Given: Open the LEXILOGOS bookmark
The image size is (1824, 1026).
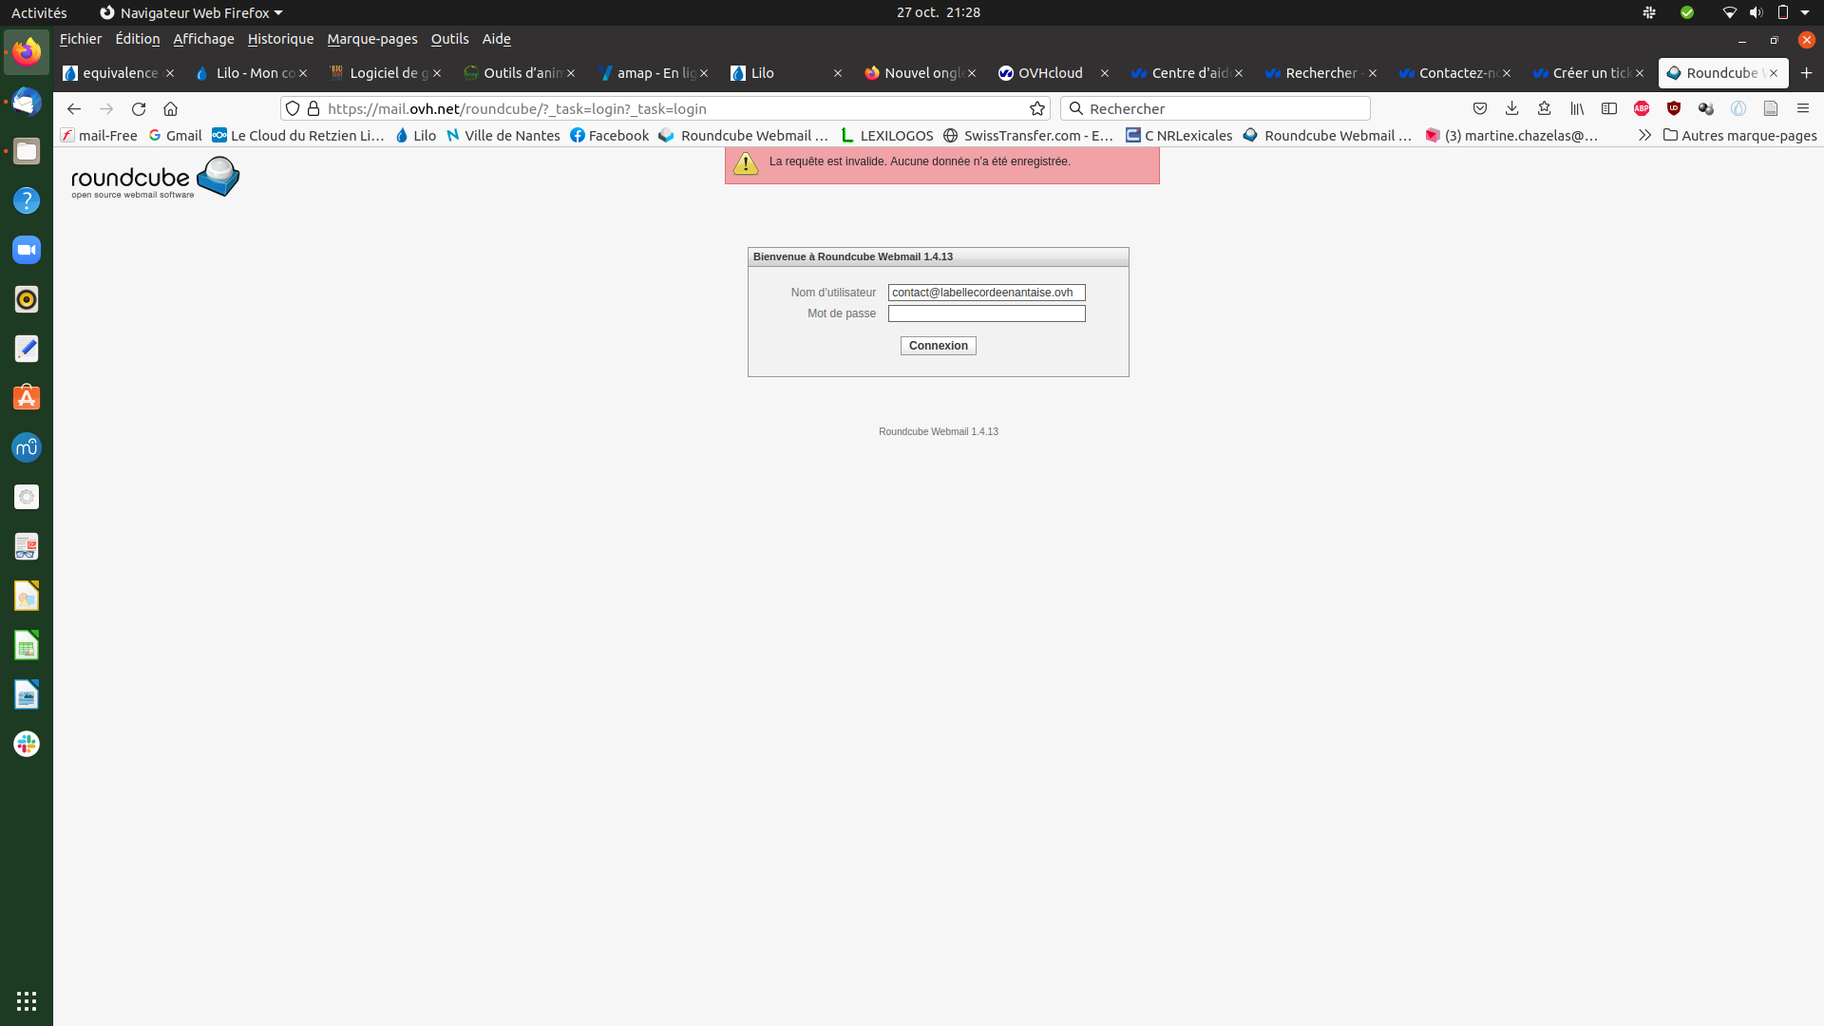Looking at the screenshot, I should [x=887, y=135].
